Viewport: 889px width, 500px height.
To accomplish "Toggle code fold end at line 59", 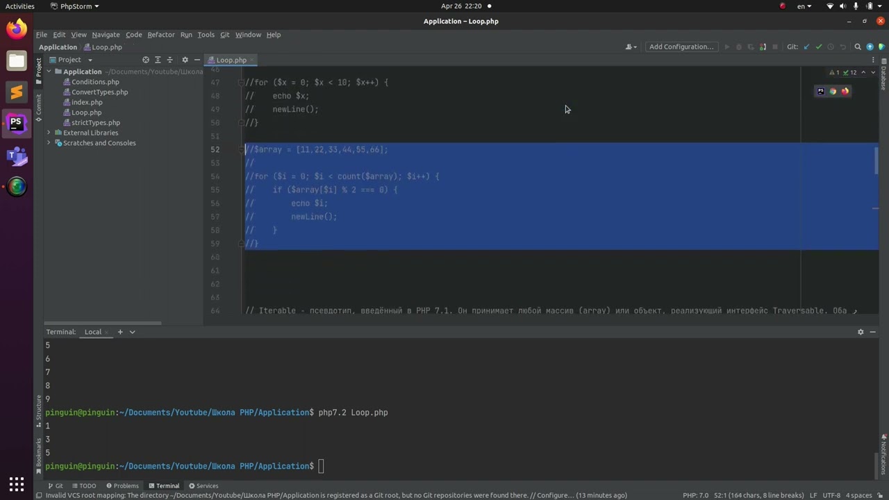I will point(241,244).
